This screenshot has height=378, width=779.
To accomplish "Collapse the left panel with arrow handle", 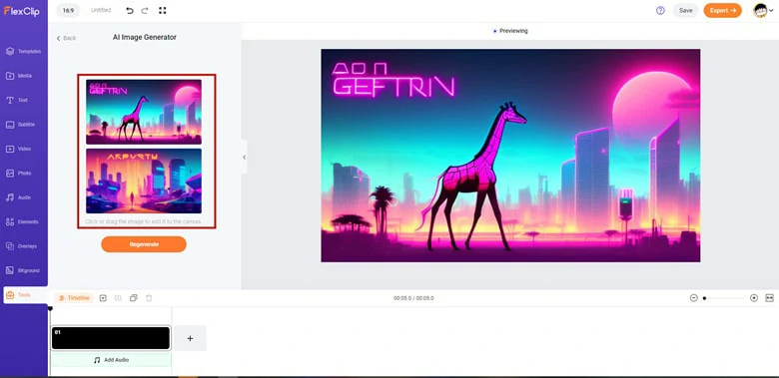I will (244, 157).
